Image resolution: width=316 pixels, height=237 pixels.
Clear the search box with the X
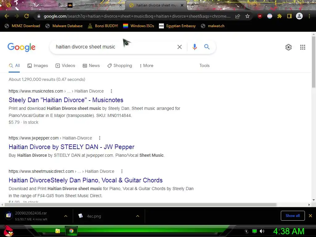tap(179, 47)
